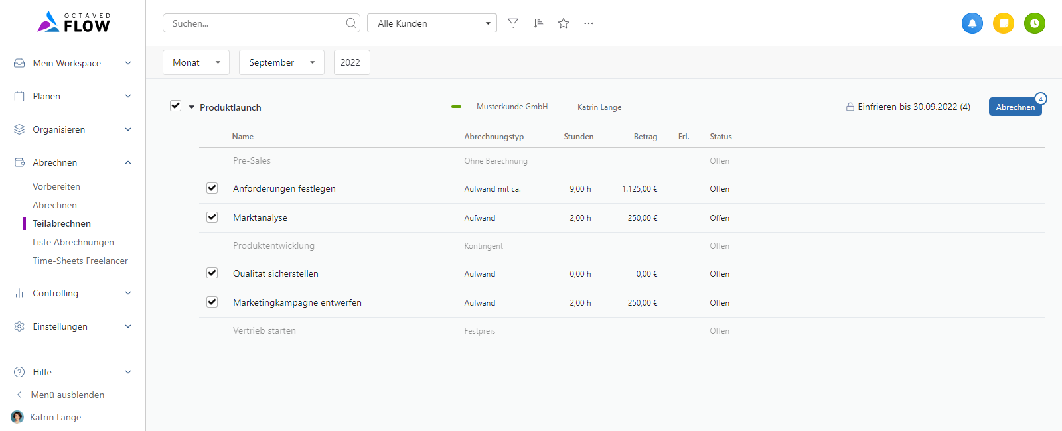
Task: Click the Katrin Lange avatar
Action: pyautogui.click(x=17, y=417)
